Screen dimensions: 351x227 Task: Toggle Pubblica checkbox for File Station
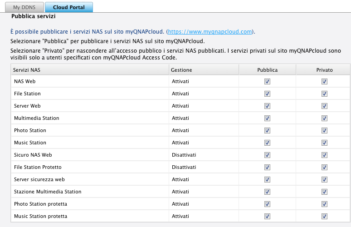coord(267,94)
